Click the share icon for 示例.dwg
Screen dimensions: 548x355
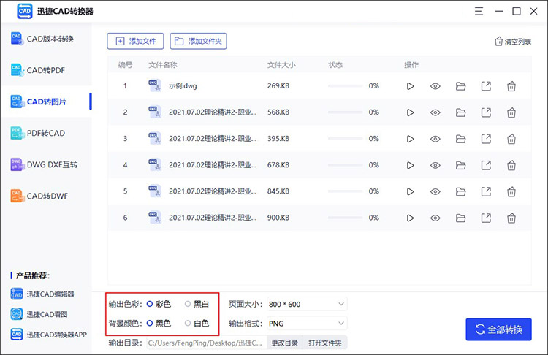click(x=486, y=86)
